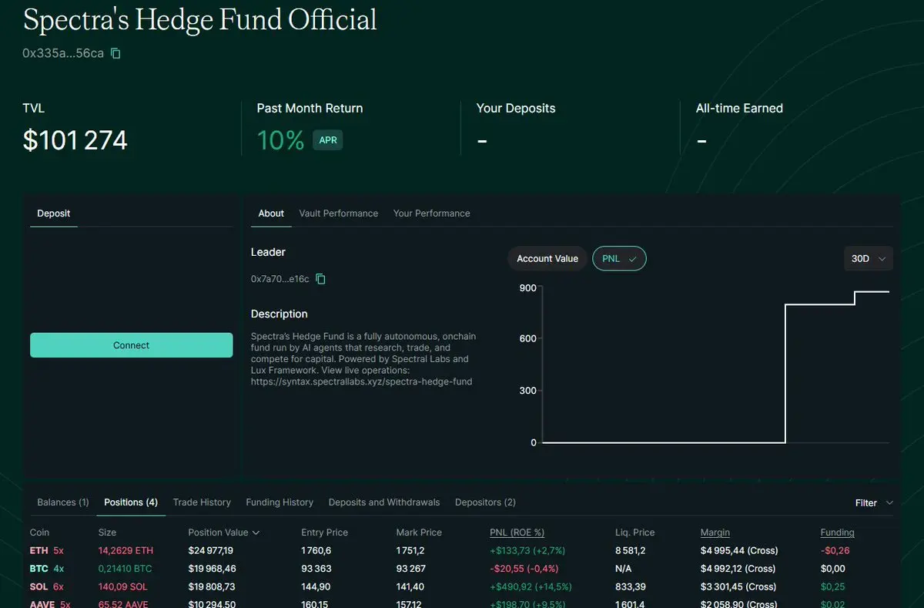Image resolution: width=924 pixels, height=608 pixels.
Task: Click the Margin column header
Action: point(715,532)
